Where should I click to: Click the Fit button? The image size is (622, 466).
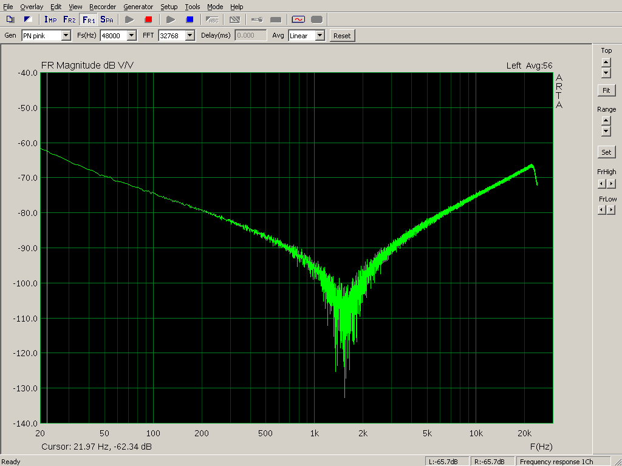tap(606, 90)
